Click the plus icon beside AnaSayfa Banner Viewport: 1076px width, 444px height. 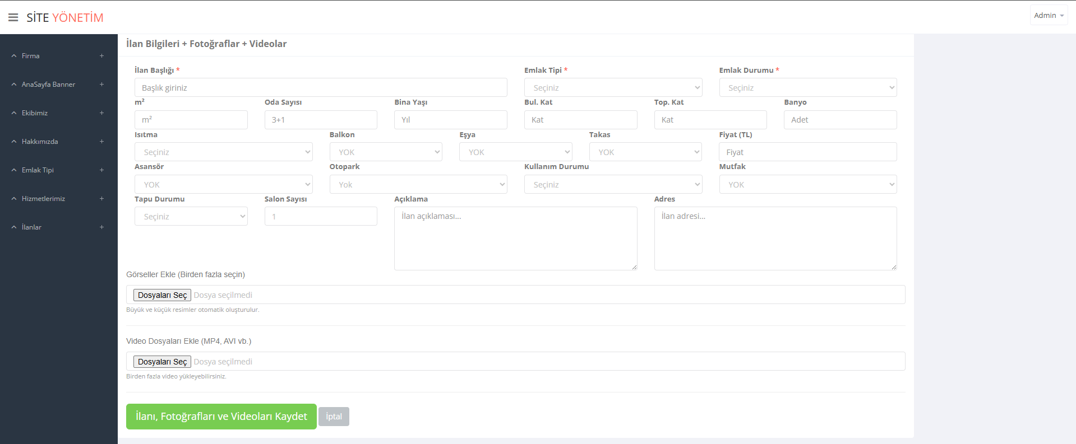[x=101, y=85]
